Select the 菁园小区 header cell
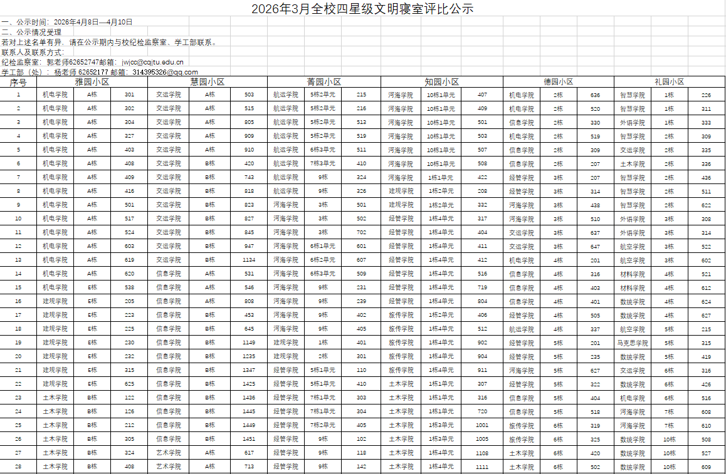Screen dimensions: 726x474 tap(324, 82)
